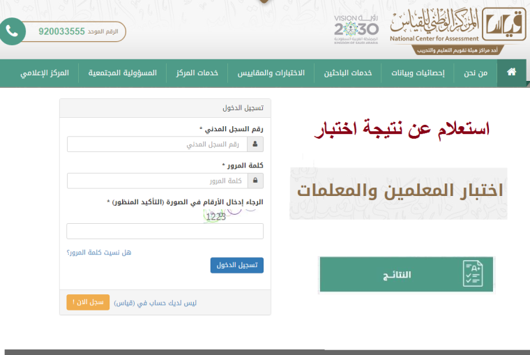Go to the home icon in navigation bar
Viewport: 530px width, 355px height.
tap(511, 72)
